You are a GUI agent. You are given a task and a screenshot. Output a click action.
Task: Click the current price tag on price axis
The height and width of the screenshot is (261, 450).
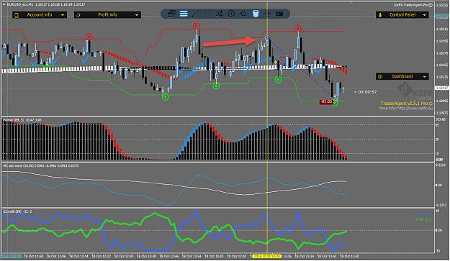point(442,88)
